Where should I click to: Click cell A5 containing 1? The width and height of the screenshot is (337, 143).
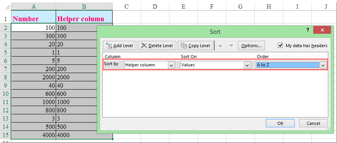point(34,53)
